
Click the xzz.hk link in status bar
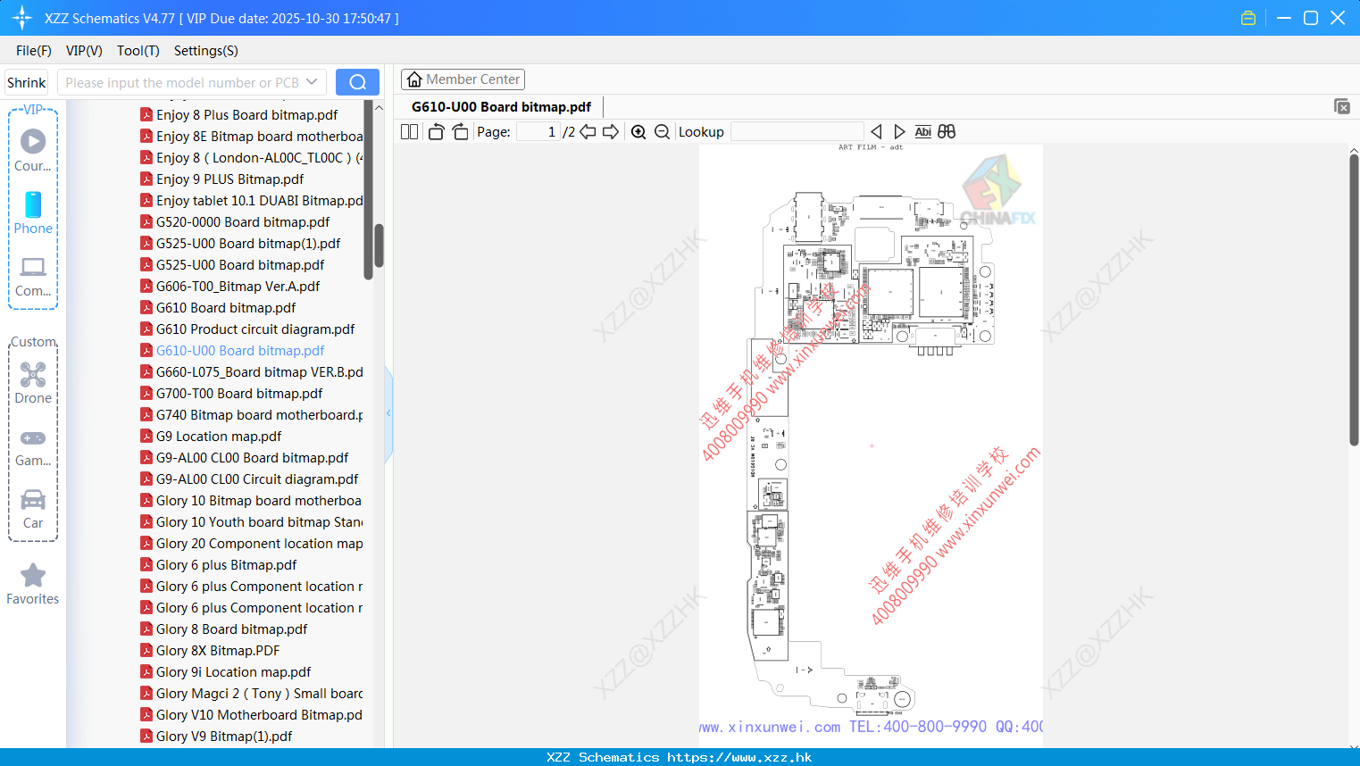click(x=739, y=757)
